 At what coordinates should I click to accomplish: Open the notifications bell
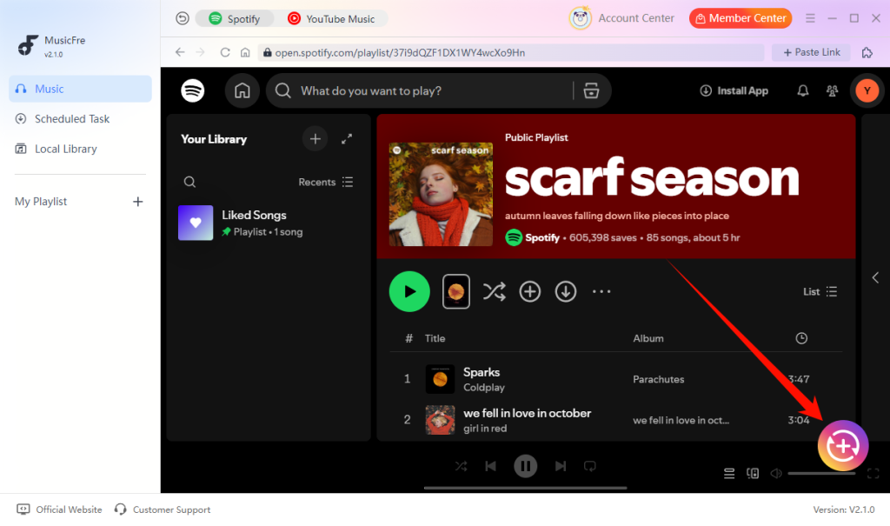[x=802, y=90]
